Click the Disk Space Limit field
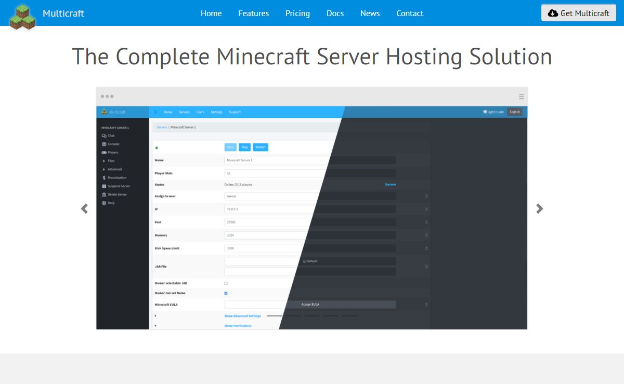624x384 pixels. click(310, 248)
